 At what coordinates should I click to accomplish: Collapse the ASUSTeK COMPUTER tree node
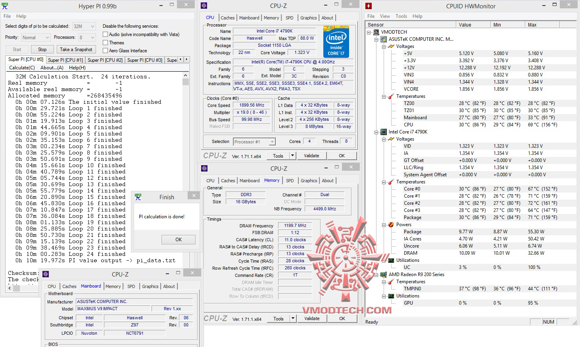tap(376, 39)
